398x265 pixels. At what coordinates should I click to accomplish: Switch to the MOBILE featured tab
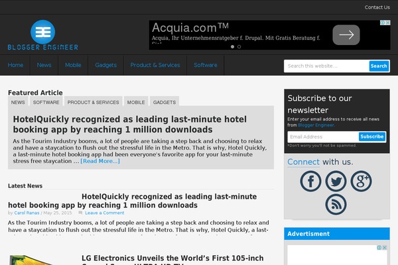[x=136, y=102]
